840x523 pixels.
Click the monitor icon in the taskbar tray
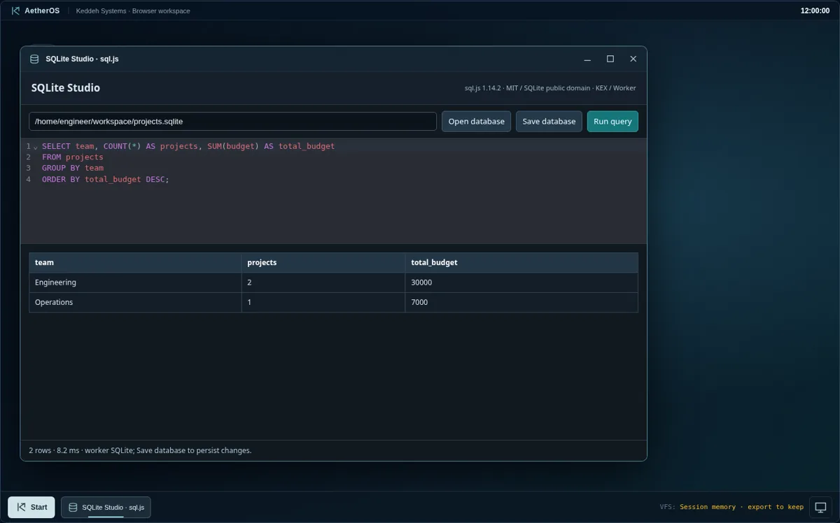tap(820, 507)
